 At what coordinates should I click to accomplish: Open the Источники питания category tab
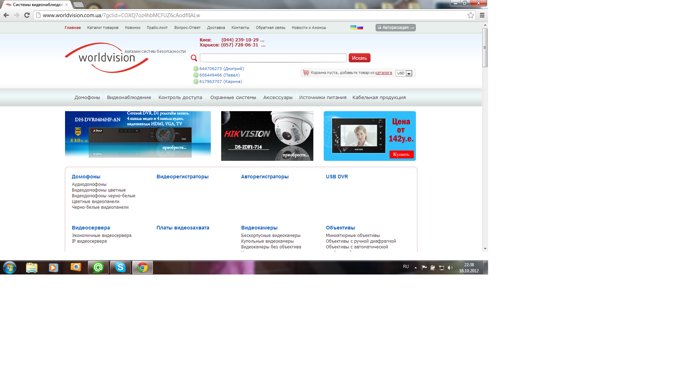(x=323, y=97)
